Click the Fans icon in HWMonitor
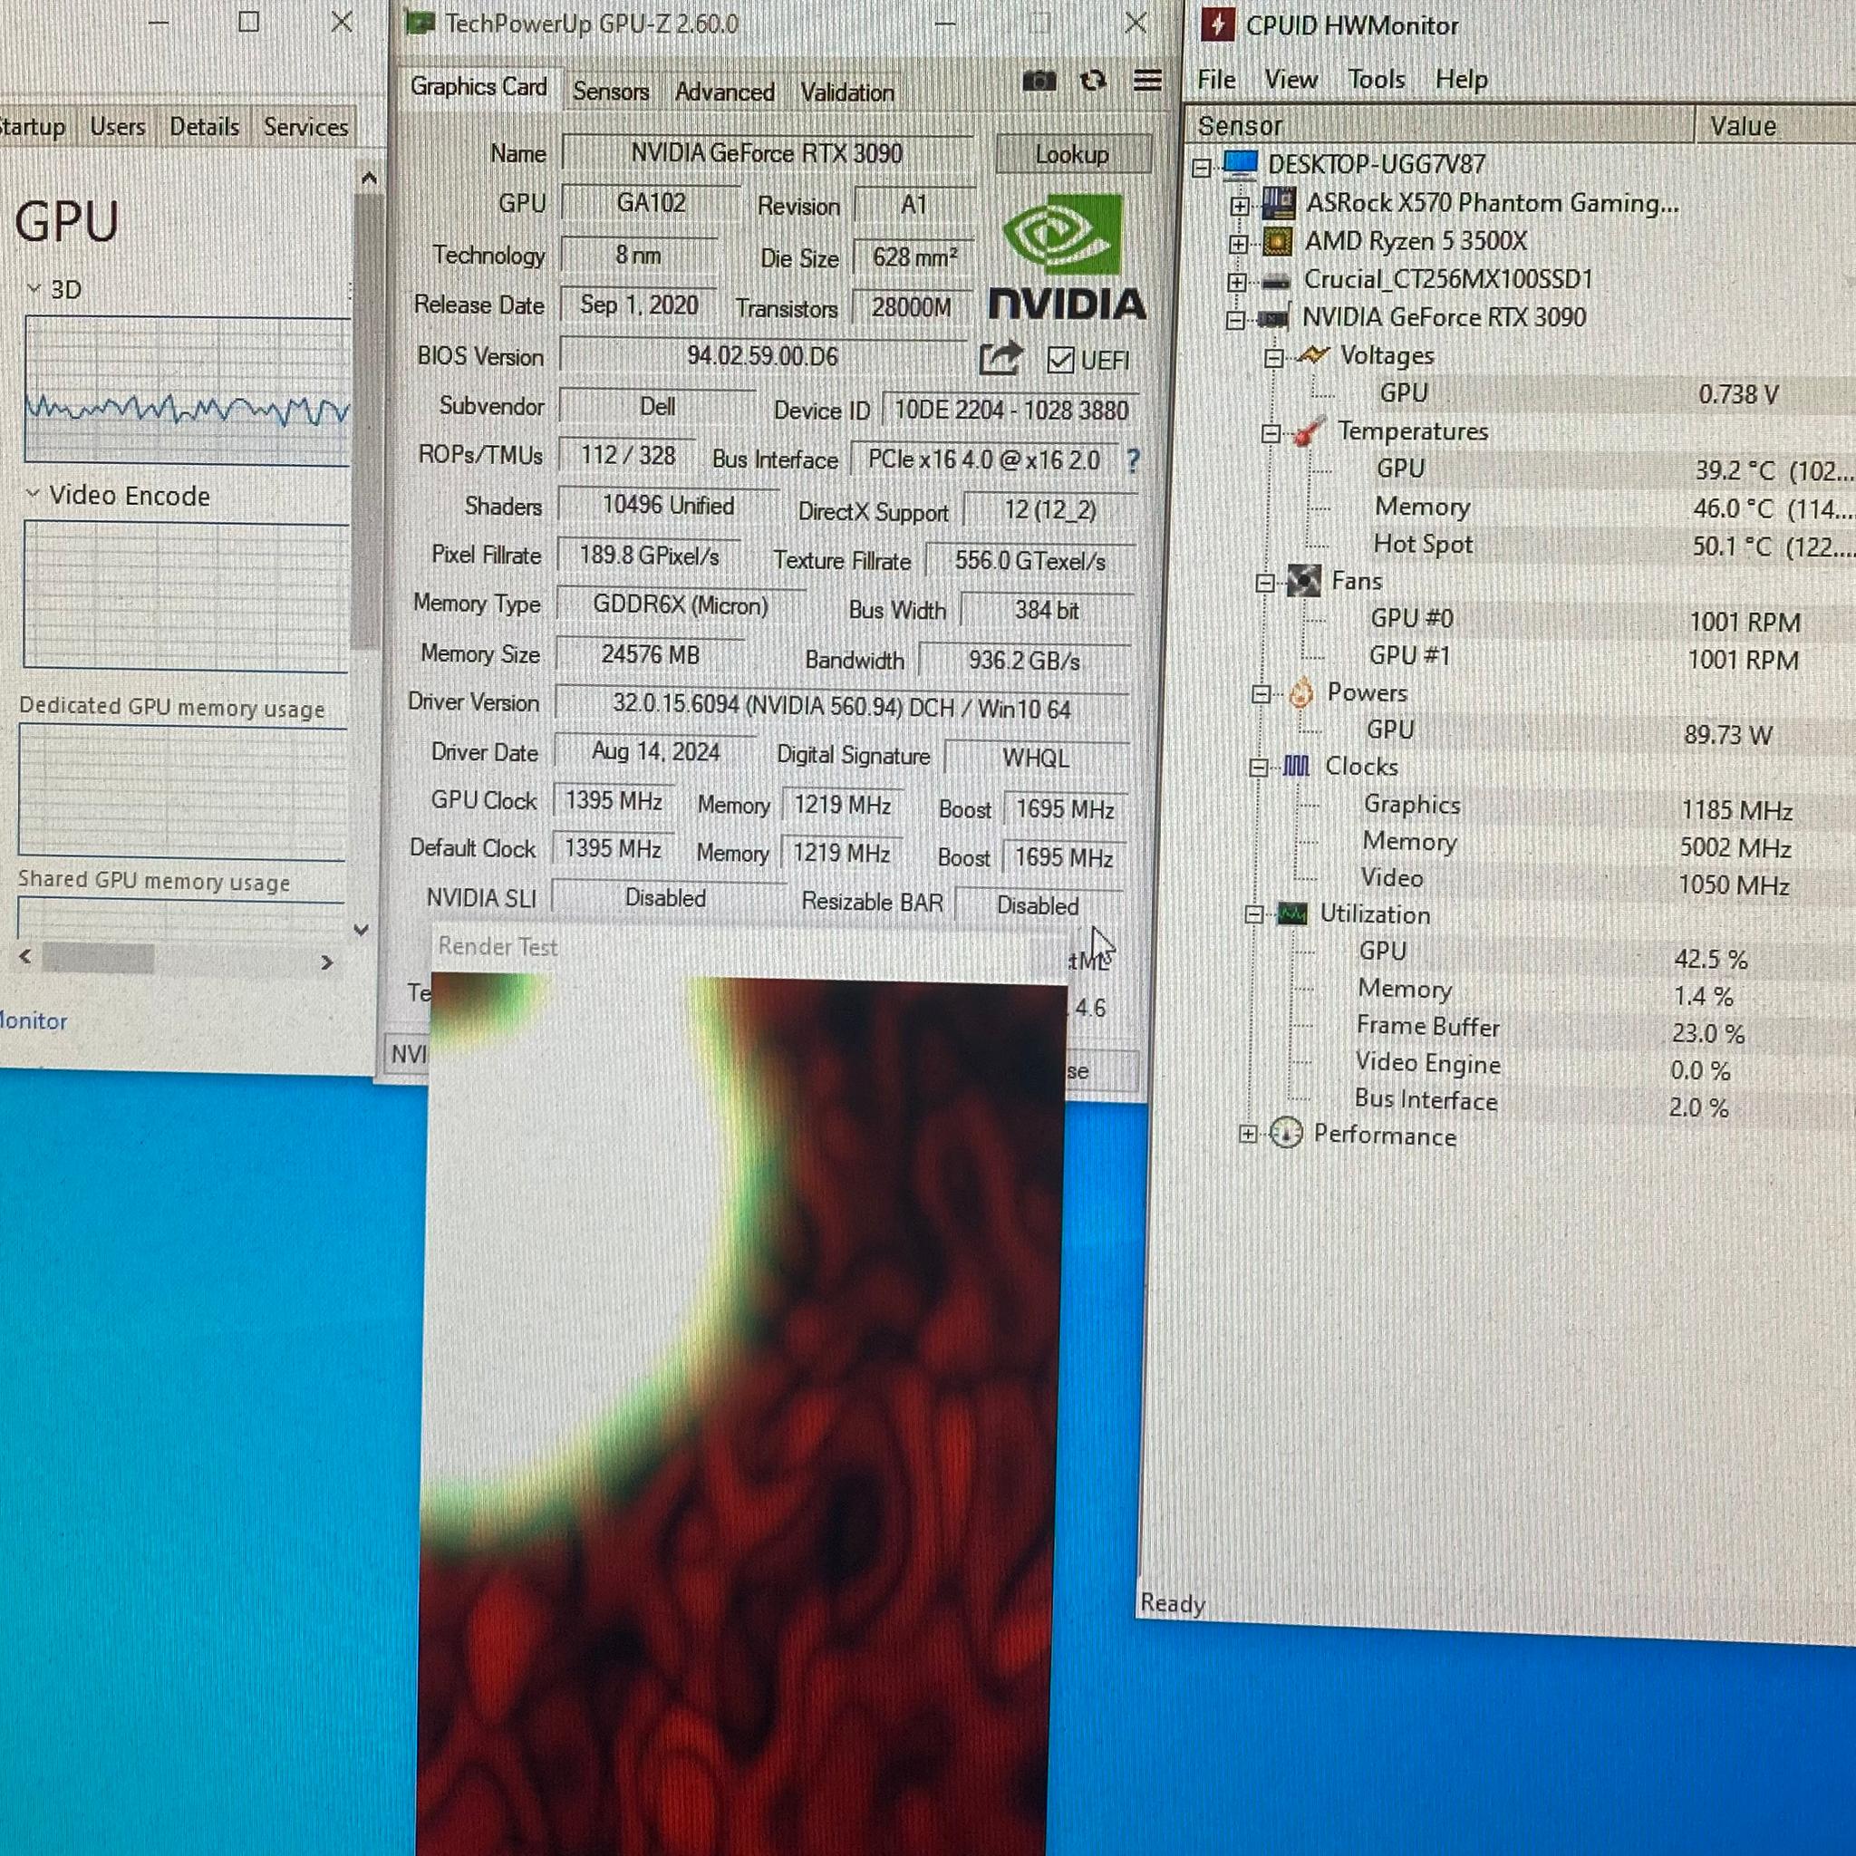The width and height of the screenshot is (1856, 1856). click(x=1303, y=580)
